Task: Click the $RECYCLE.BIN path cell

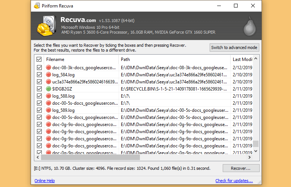Action: (174, 89)
